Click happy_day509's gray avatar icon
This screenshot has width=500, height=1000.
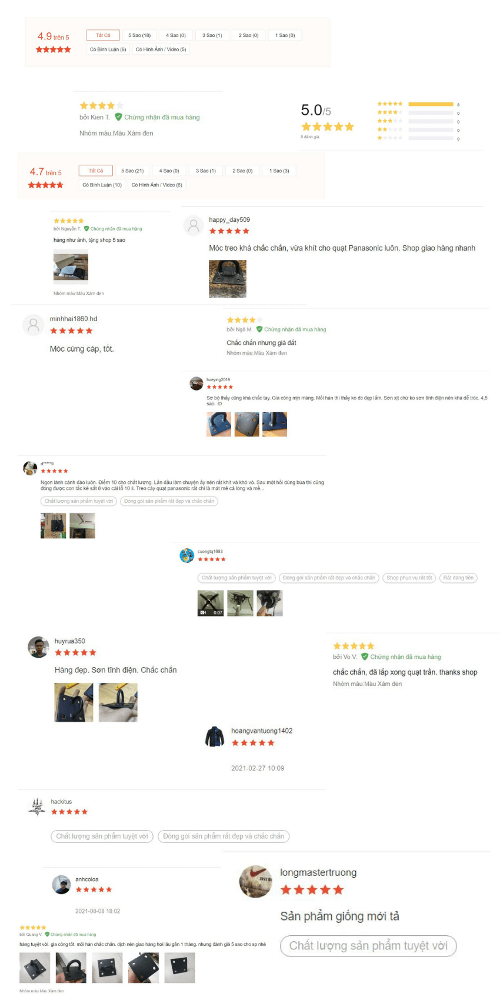[194, 226]
